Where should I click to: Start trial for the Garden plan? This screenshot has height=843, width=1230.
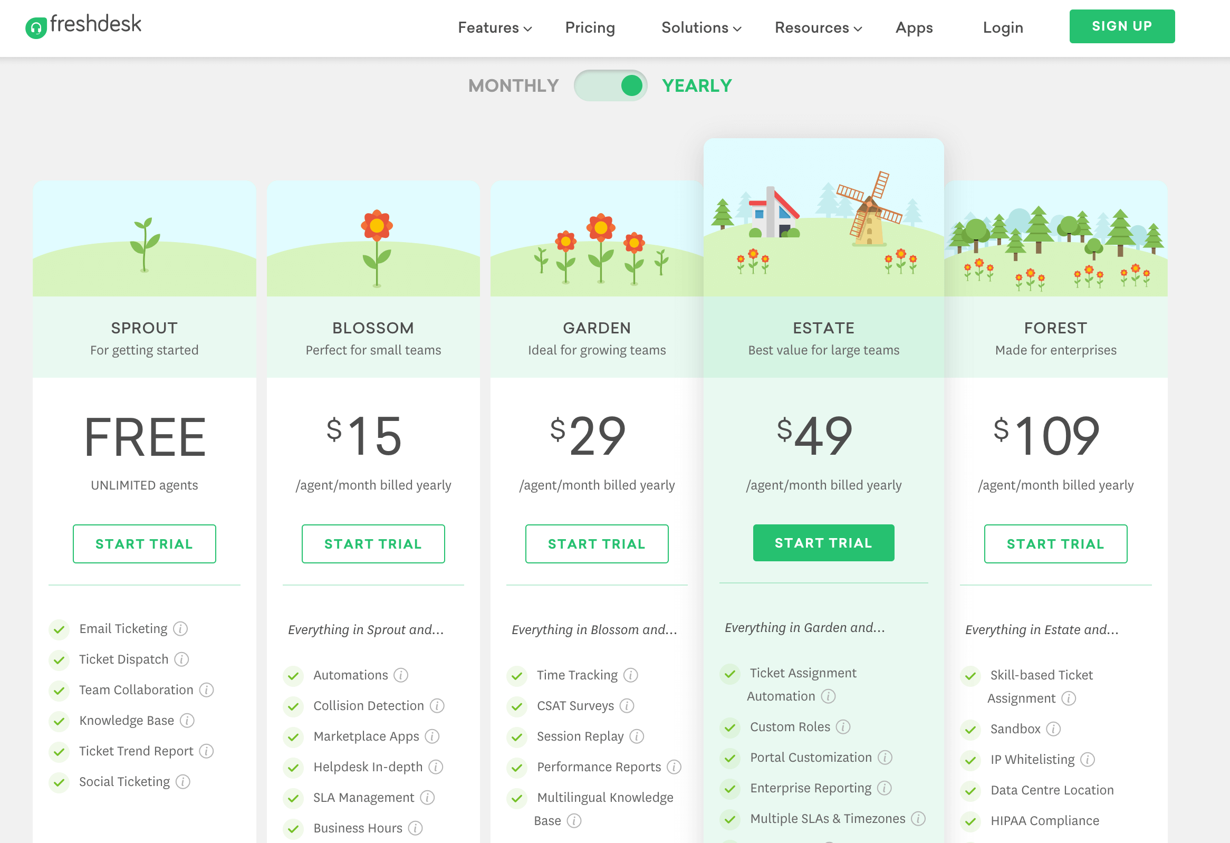coord(597,544)
